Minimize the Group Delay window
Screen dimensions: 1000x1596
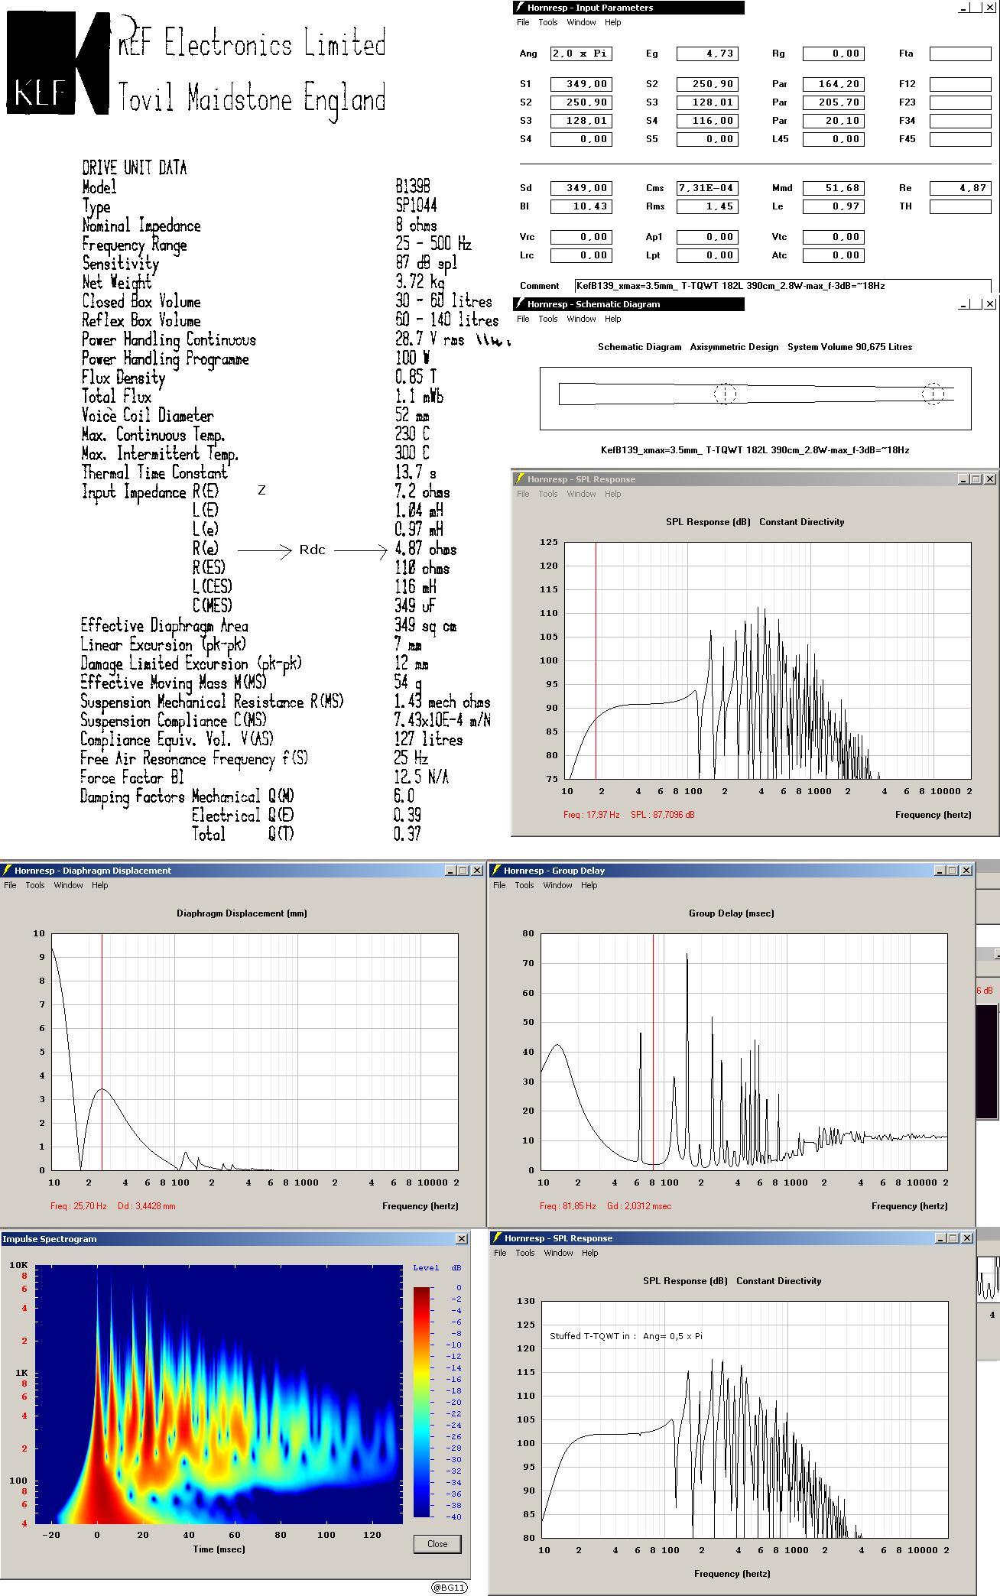coord(940,871)
